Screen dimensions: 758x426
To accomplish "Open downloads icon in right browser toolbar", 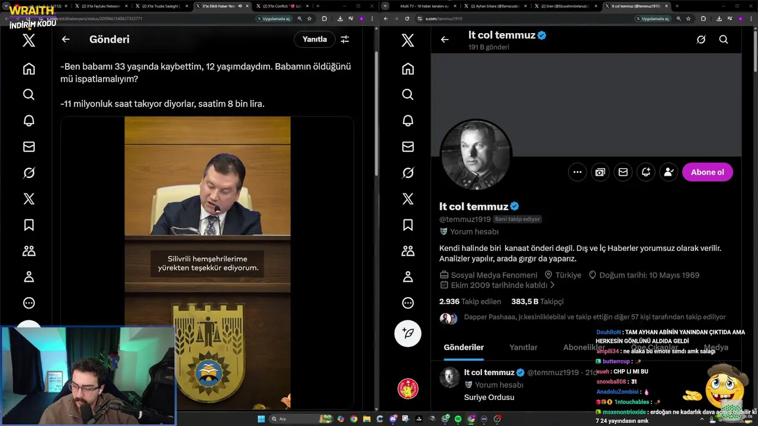I will pos(719,19).
